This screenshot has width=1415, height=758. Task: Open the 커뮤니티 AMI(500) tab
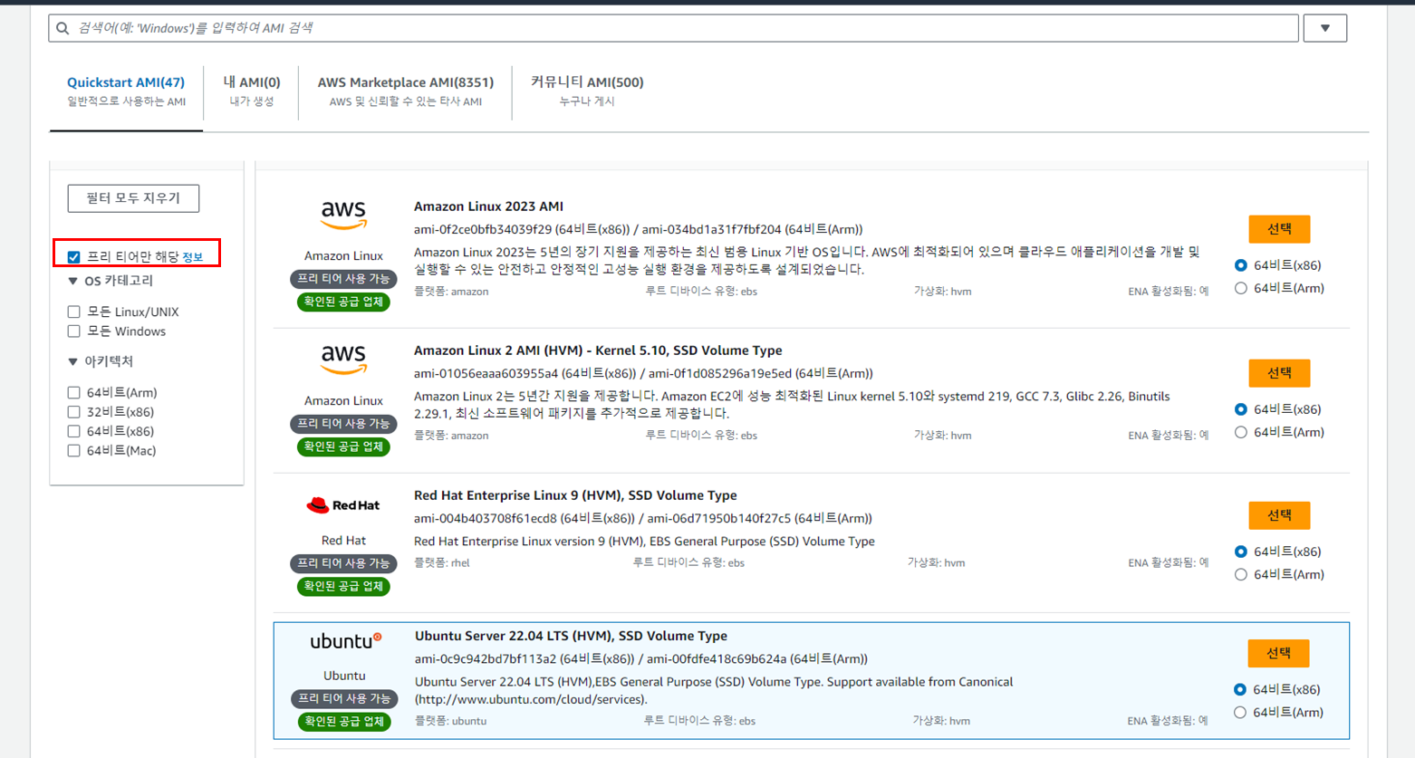point(587,91)
